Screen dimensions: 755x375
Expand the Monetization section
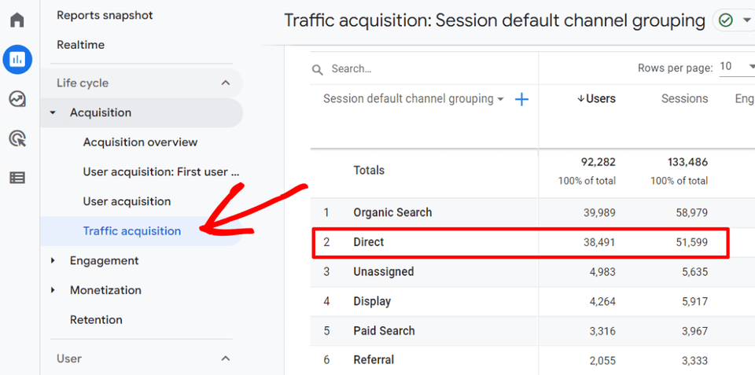pos(53,290)
